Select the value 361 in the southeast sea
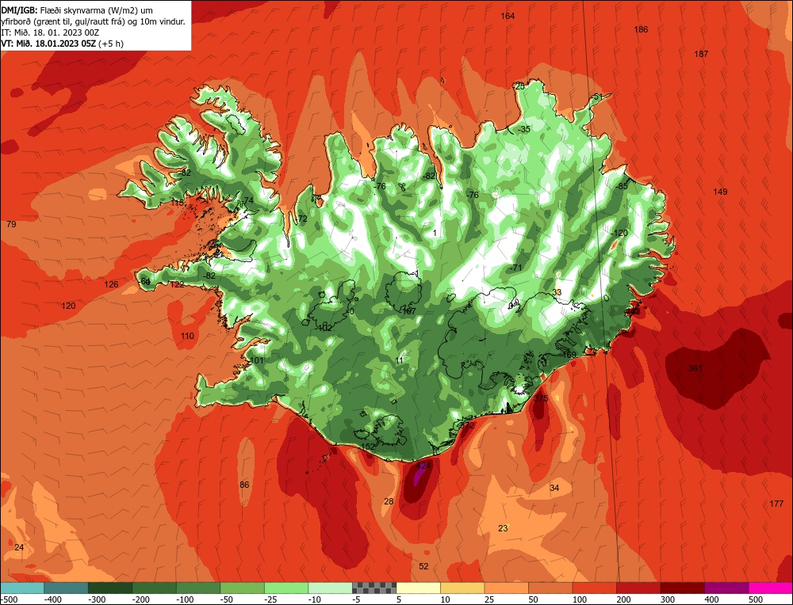Screen dimensions: 793x605 pos(695,368)
